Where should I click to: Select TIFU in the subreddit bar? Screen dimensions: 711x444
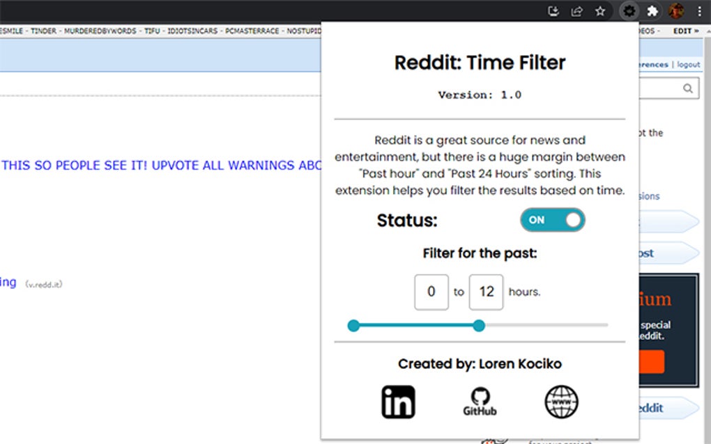[151, 31]
